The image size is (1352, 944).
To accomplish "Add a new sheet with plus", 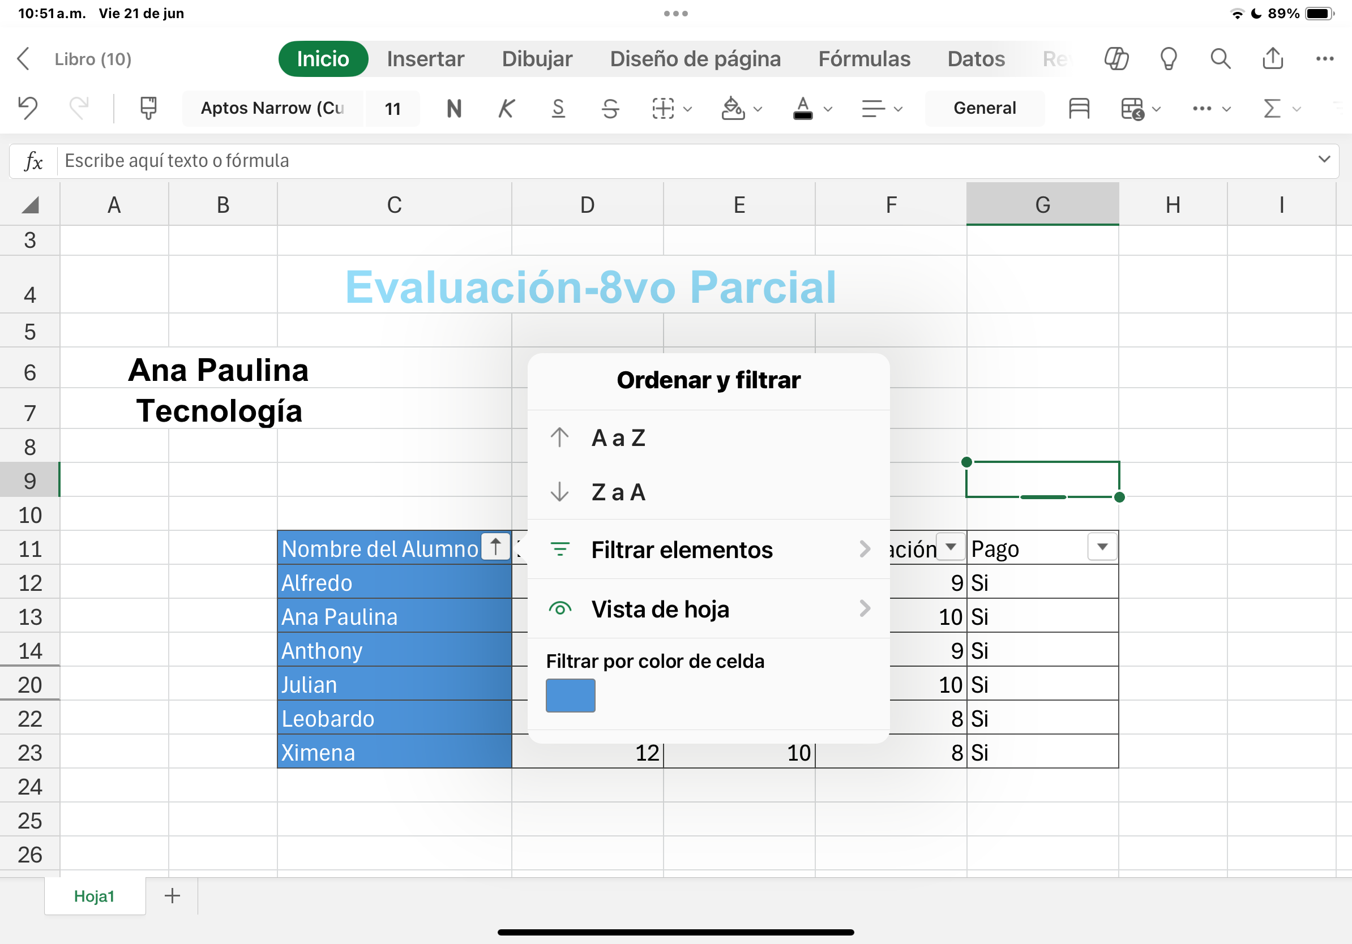I will (172, 896).
